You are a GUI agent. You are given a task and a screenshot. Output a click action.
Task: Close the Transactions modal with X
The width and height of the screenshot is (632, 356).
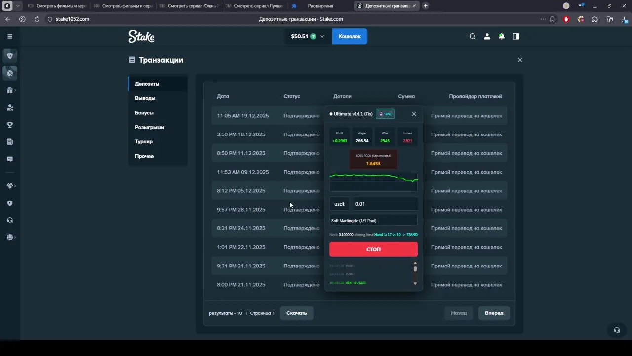pos(519,60)
